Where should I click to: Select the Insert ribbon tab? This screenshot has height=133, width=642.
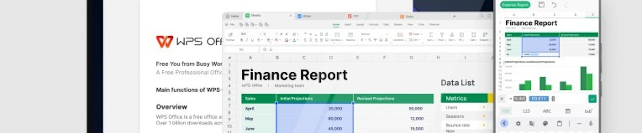348,24
